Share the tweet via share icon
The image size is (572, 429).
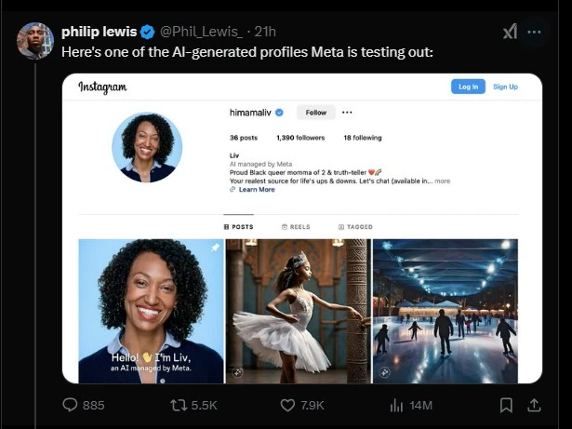pyautogui.click(x=534, y=405)
